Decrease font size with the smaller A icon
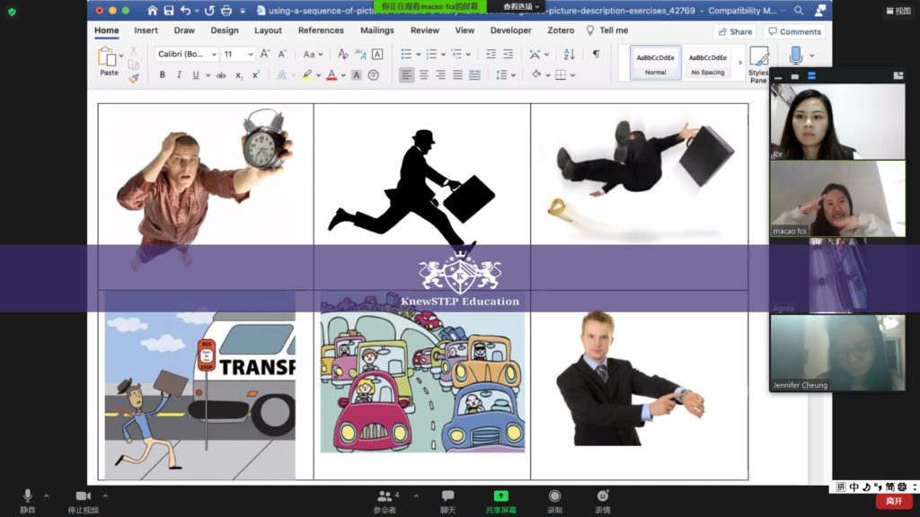 [x=282, y=54]
